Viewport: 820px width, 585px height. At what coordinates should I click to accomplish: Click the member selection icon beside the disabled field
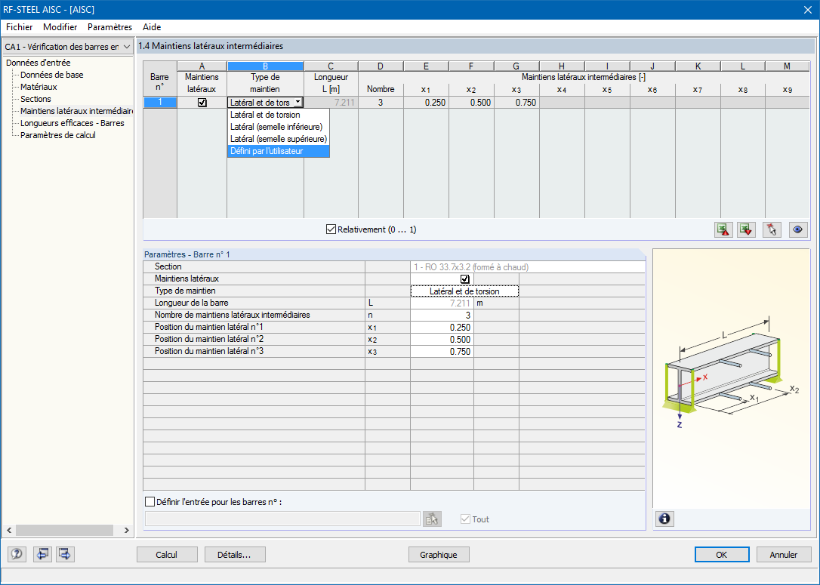click(x=432, y=519)
